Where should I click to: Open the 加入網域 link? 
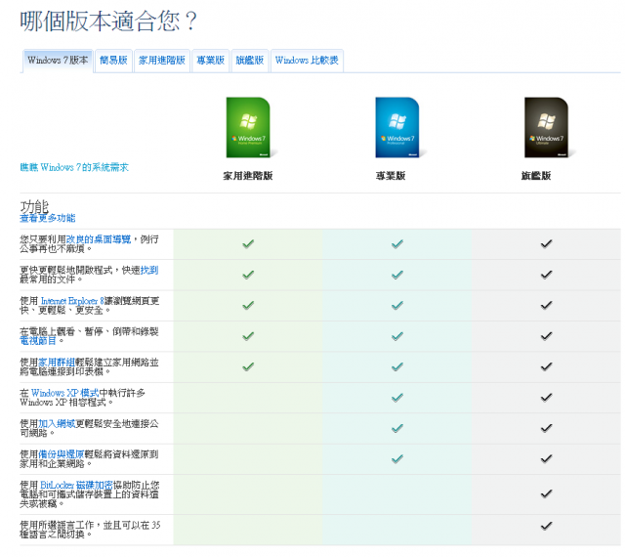57,424
